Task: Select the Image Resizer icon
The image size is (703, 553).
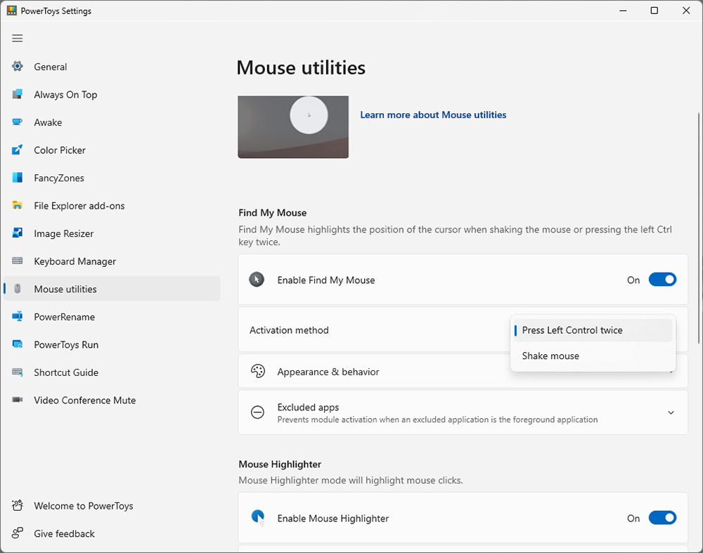Action: pyautogui.click(x=17, y=233)
